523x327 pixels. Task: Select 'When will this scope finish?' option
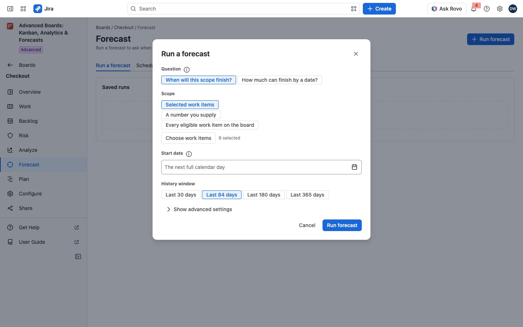pos(199,80)
